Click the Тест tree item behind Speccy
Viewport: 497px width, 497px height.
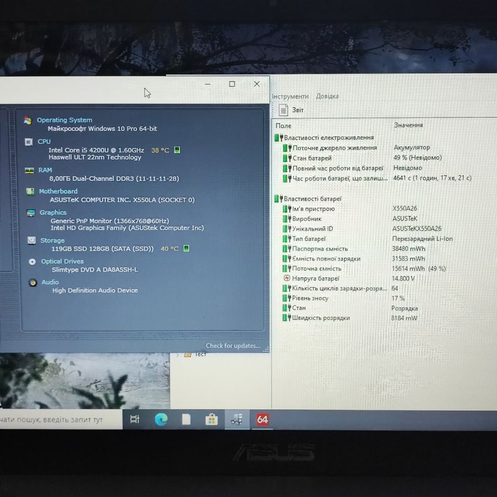[200, 355]
